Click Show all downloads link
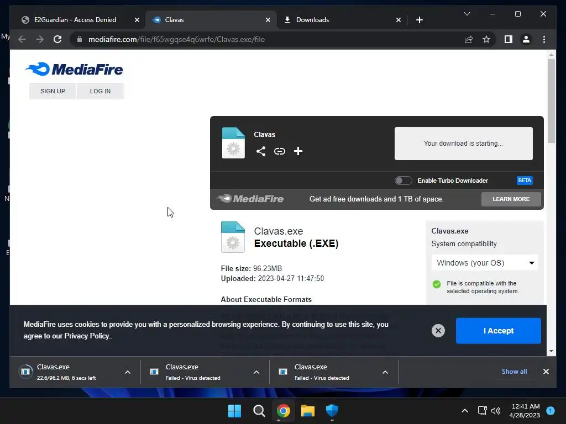This screenshot has width=566, height=424. click(514, 372)
